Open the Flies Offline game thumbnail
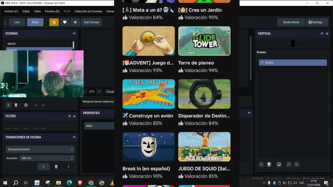 [x=149, y=94]
